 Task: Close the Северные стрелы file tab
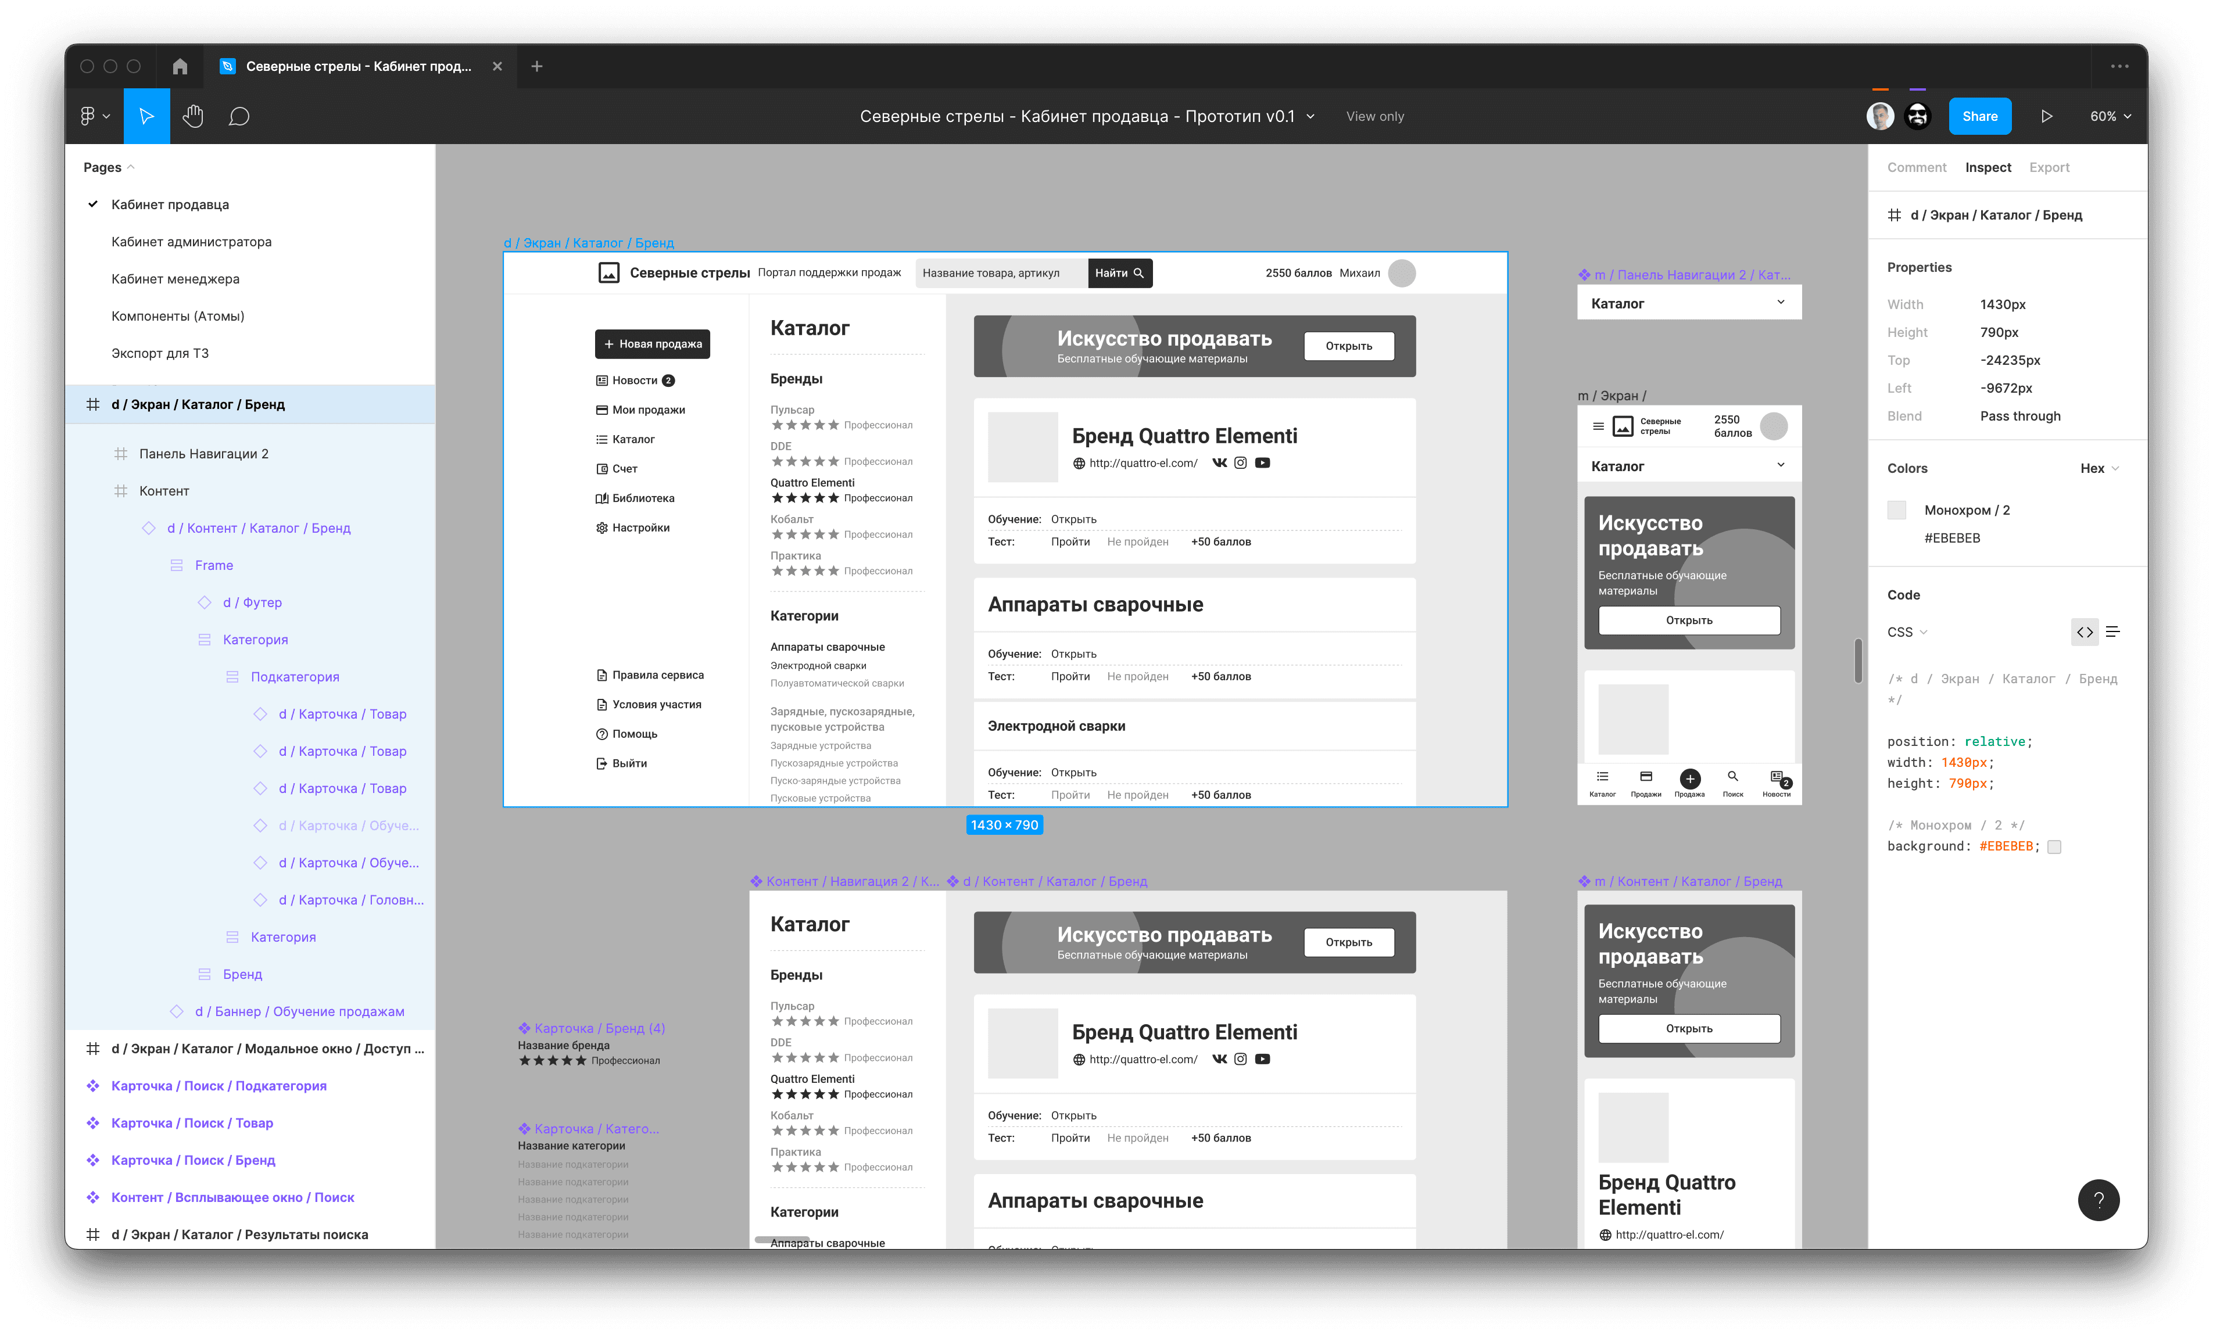497,66
